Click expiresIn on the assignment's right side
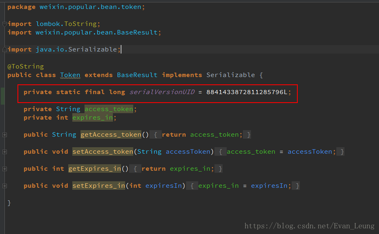This screenshot has height=234, width=379. point(269,186)
